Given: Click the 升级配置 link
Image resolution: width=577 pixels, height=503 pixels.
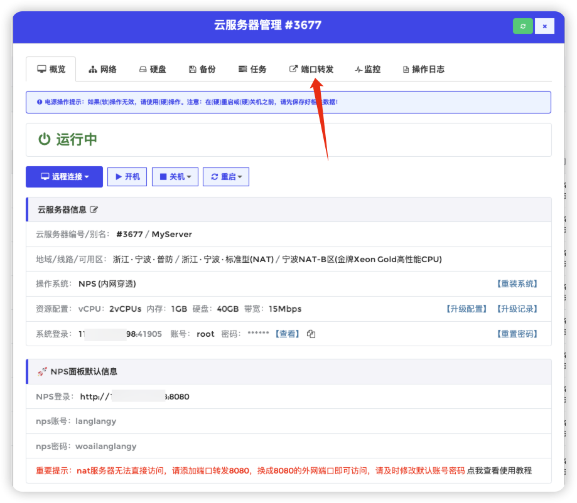Looking at the screenshot, I should (466, 309).
